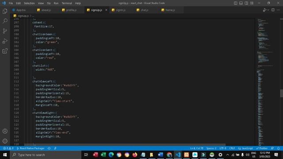Toggle the secondary side bar layout icon
Screen dimensions: 283x159
click(246, 3)
